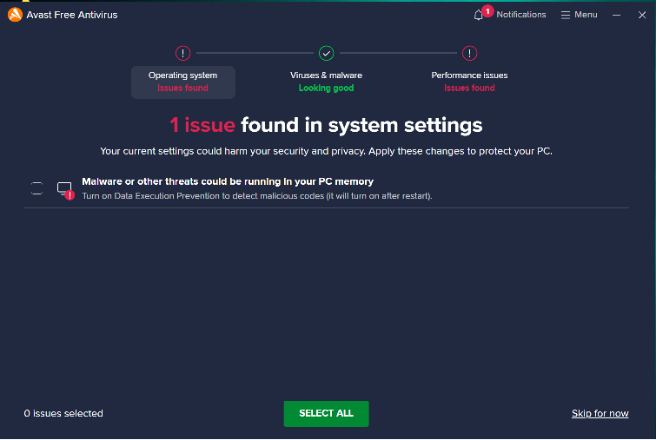
Task: Open notifications via the bell icon
Action: (479, 16)
